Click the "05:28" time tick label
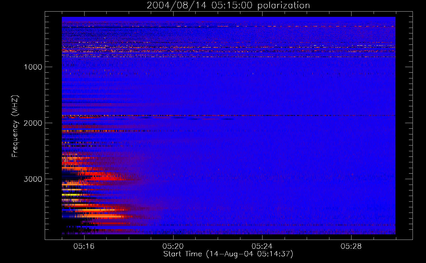The height and width of the screenshot is (263, 426). coord(351,246)
